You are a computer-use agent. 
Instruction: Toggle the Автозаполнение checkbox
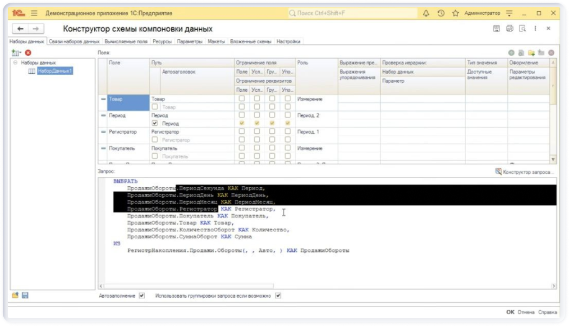142,296
